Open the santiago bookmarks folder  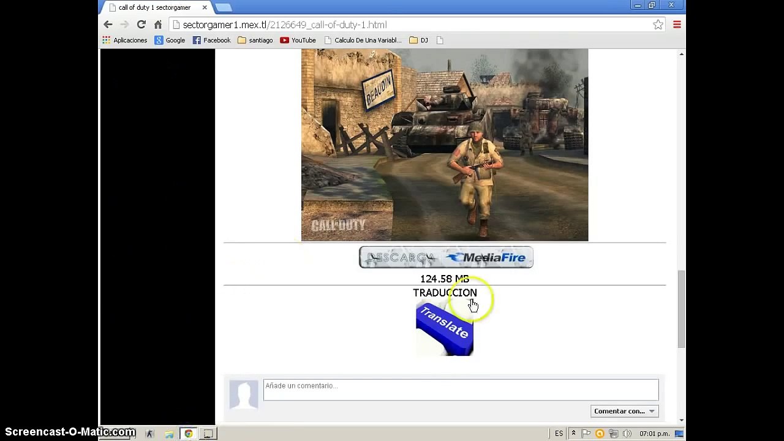click(255, 40)
